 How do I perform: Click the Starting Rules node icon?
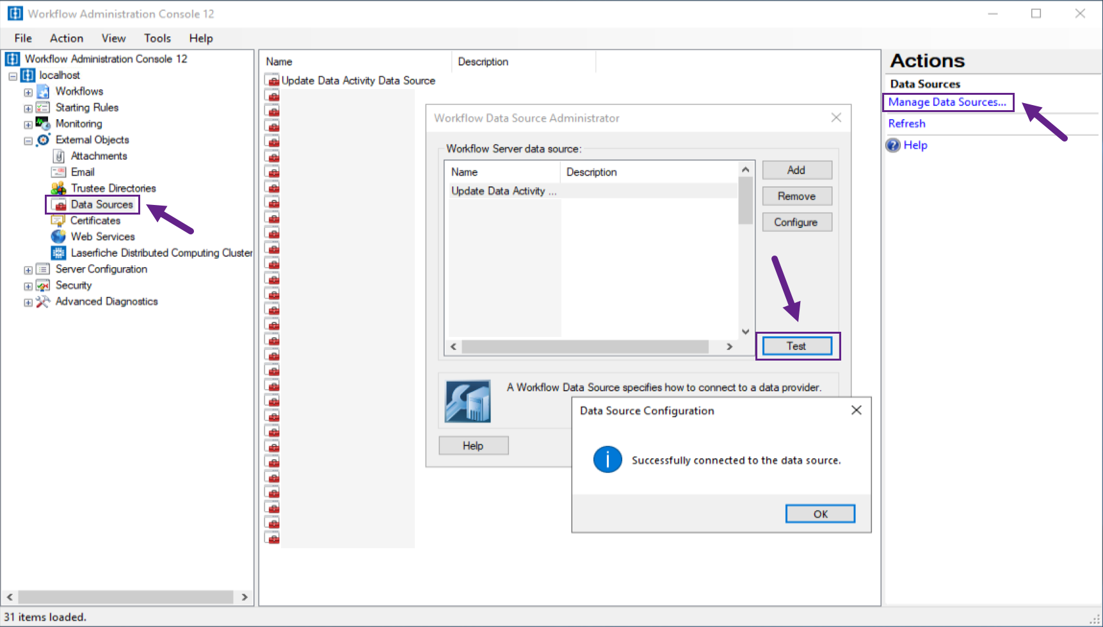coord(43,108)
